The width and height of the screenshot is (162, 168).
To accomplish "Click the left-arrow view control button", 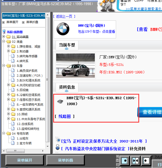I will 146,161.
